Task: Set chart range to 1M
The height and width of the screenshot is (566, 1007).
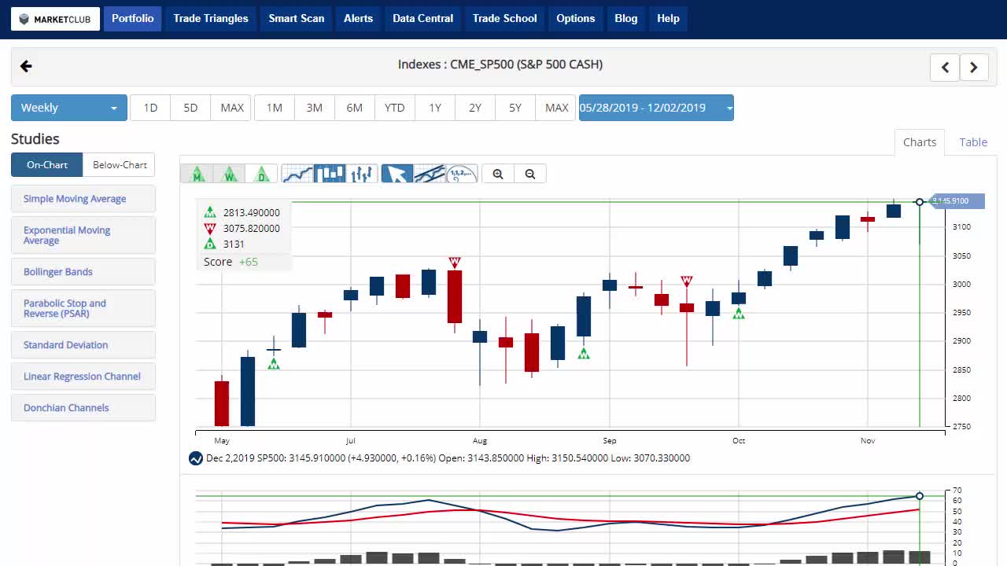Action: click(x=274, y=108)
